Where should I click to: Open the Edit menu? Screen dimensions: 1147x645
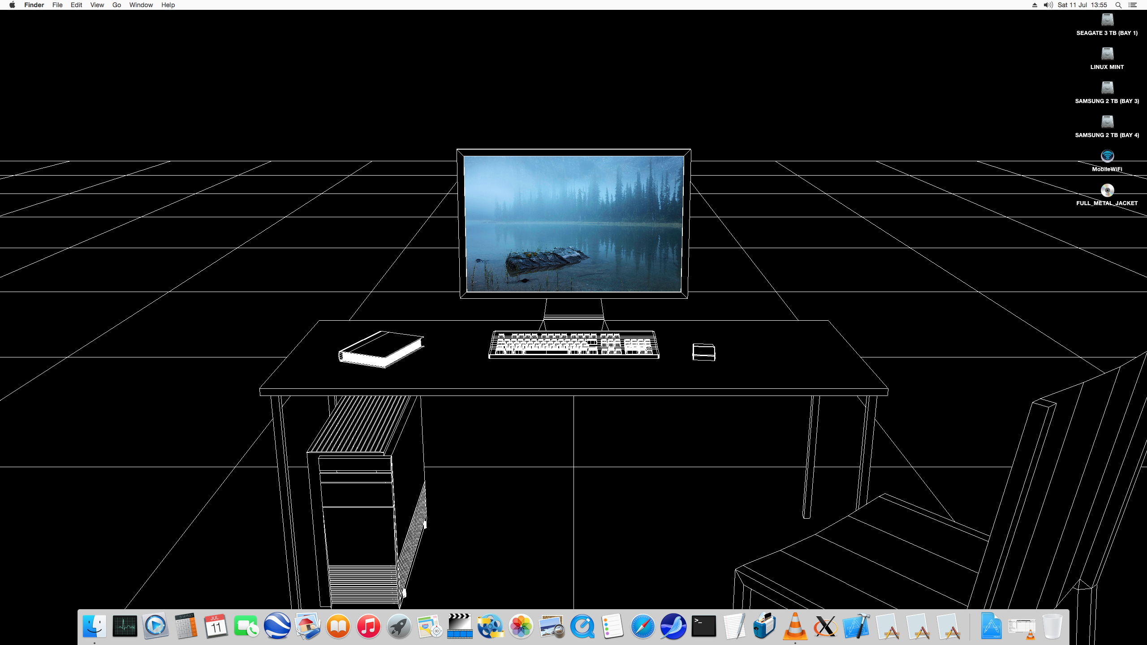pyautogui.click(x=76, y=5)
